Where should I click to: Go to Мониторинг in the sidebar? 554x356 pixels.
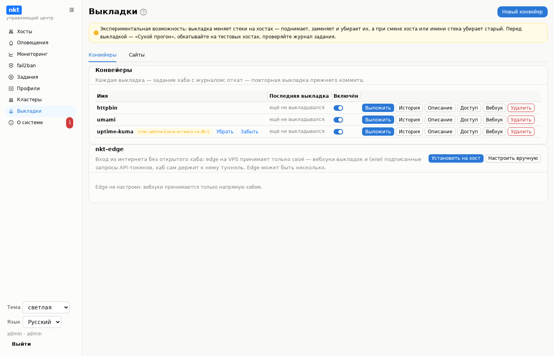(x=41, y=54)
